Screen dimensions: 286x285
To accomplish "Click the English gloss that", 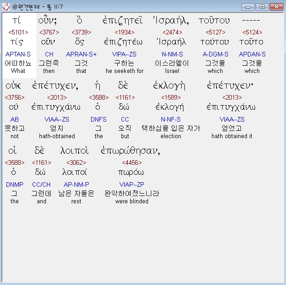I will (x=81, y=71).
